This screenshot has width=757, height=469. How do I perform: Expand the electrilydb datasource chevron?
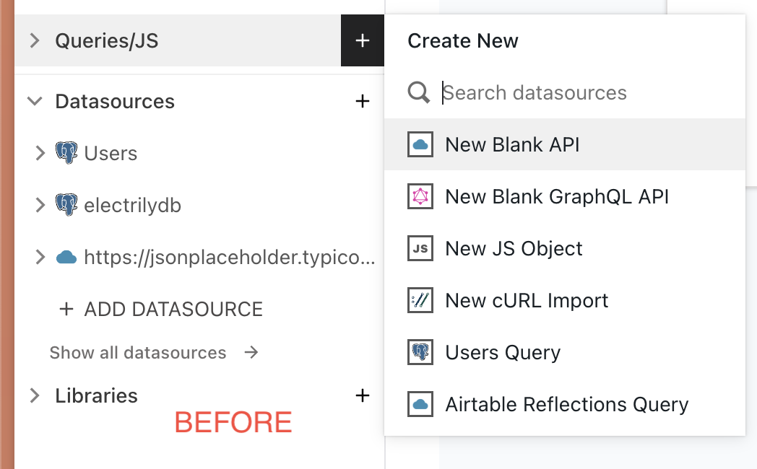pyautogui.click(x=40, y=206)
